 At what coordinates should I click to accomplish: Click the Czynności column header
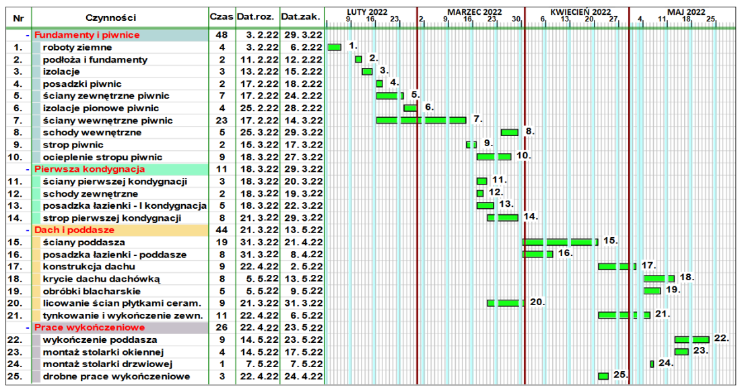(x=111, y=17)
